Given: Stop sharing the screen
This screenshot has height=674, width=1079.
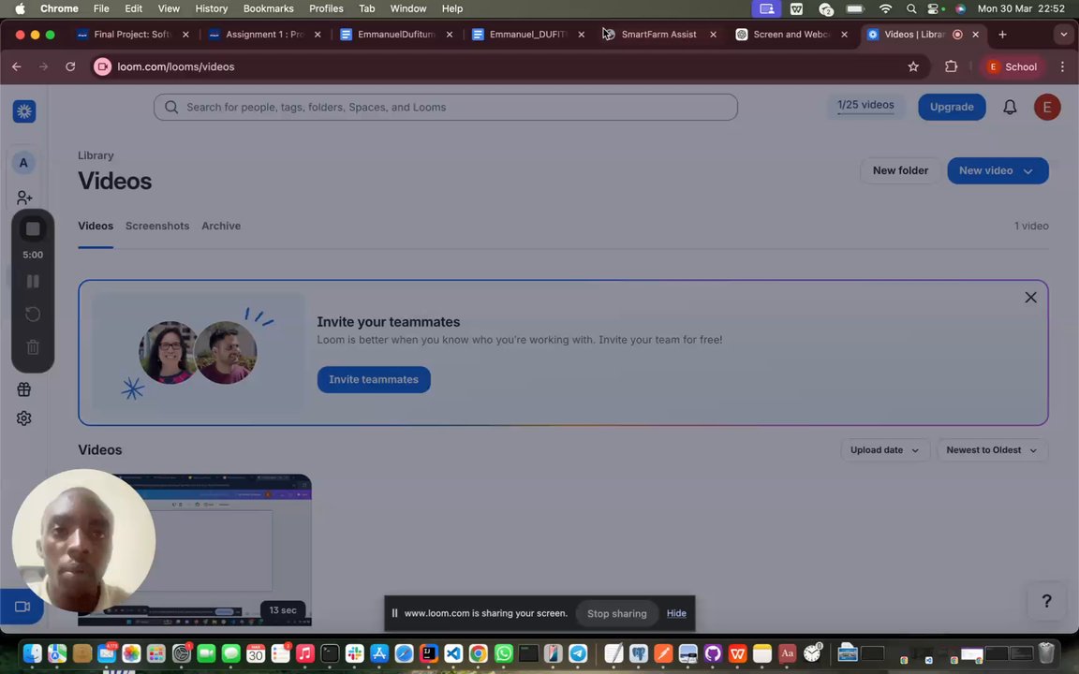Looking at the screenshot, I should [616, 613].
